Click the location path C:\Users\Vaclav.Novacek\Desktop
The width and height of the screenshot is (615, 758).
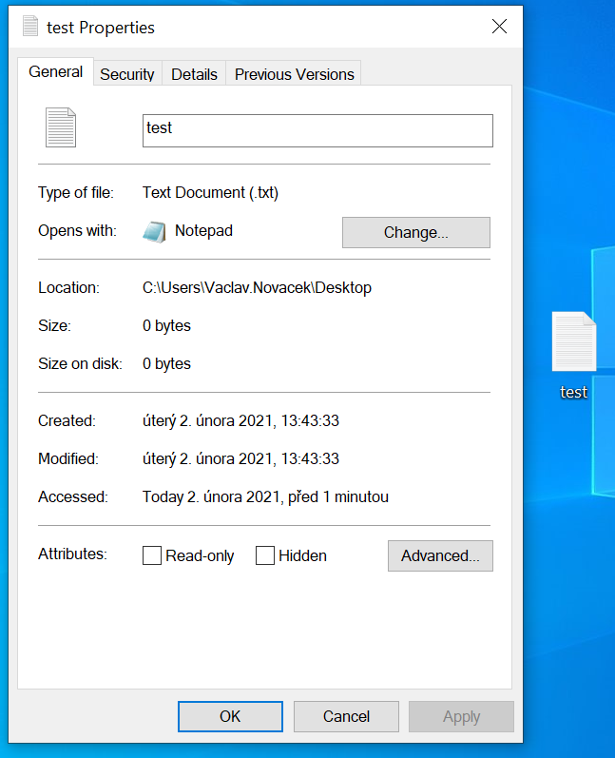(257, 287)
